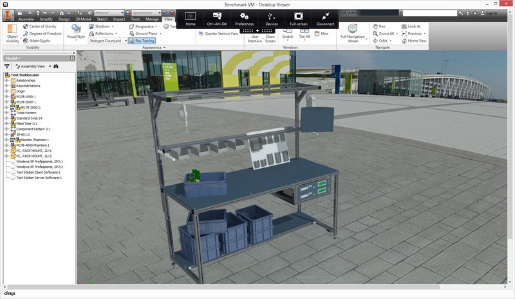Click the binoculars find icon in browser
Image resolution: width=515 pixels, height=299 pixels.
(x=56, y=66)
